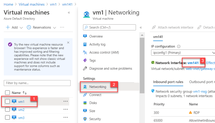Sort by Name column arrows

pos(25,93)
